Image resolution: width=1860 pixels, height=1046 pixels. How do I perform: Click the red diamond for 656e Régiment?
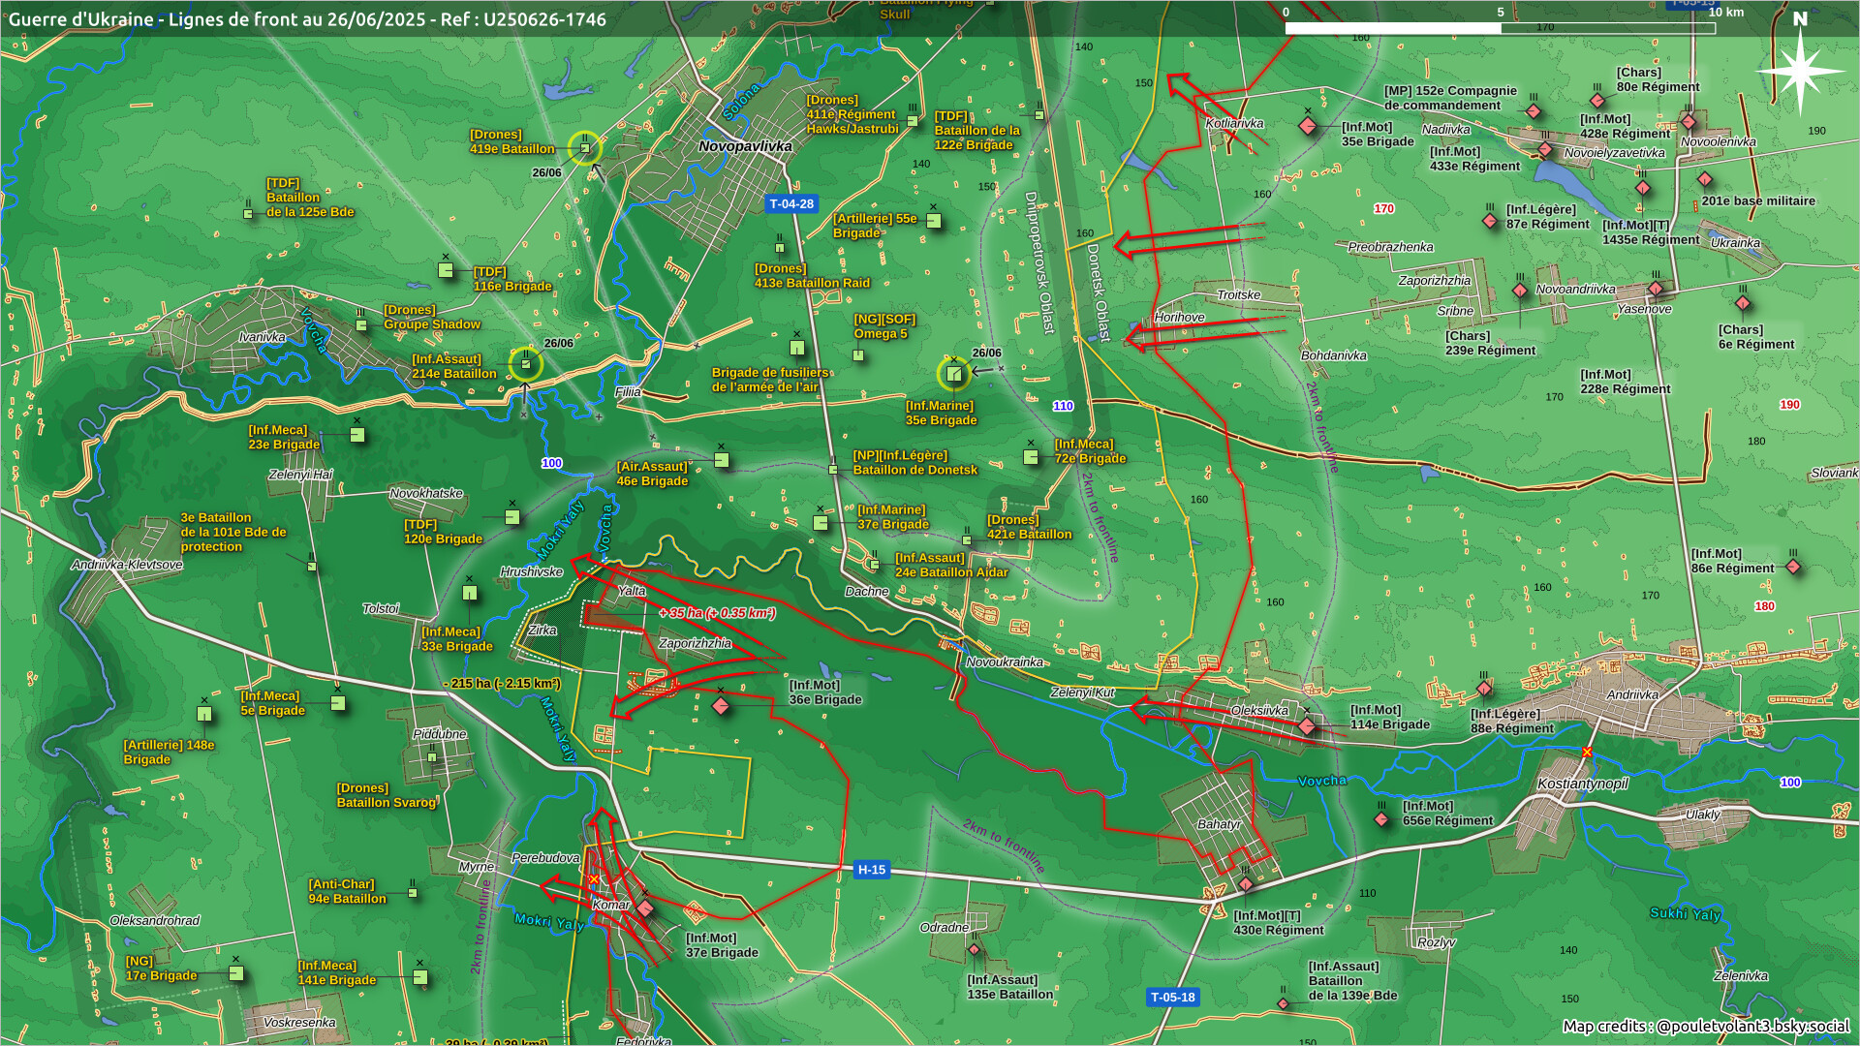coord(1381,819)
